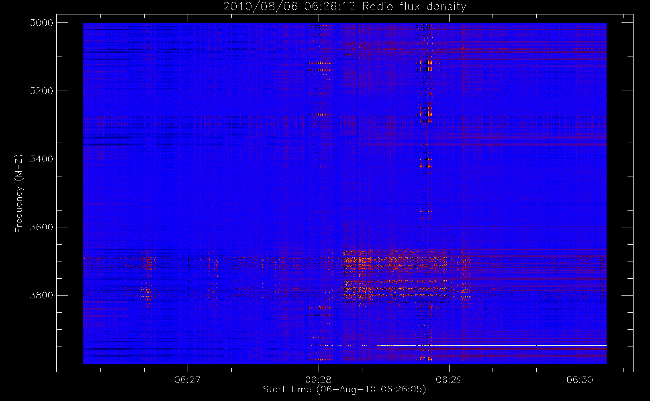
Task: Click the 06:28 time axis label
Action: coord(319,380)
